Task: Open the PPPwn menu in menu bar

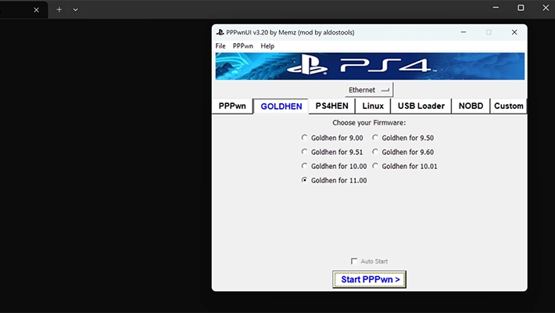Action: pyautogui.click(x=243, y=46)
